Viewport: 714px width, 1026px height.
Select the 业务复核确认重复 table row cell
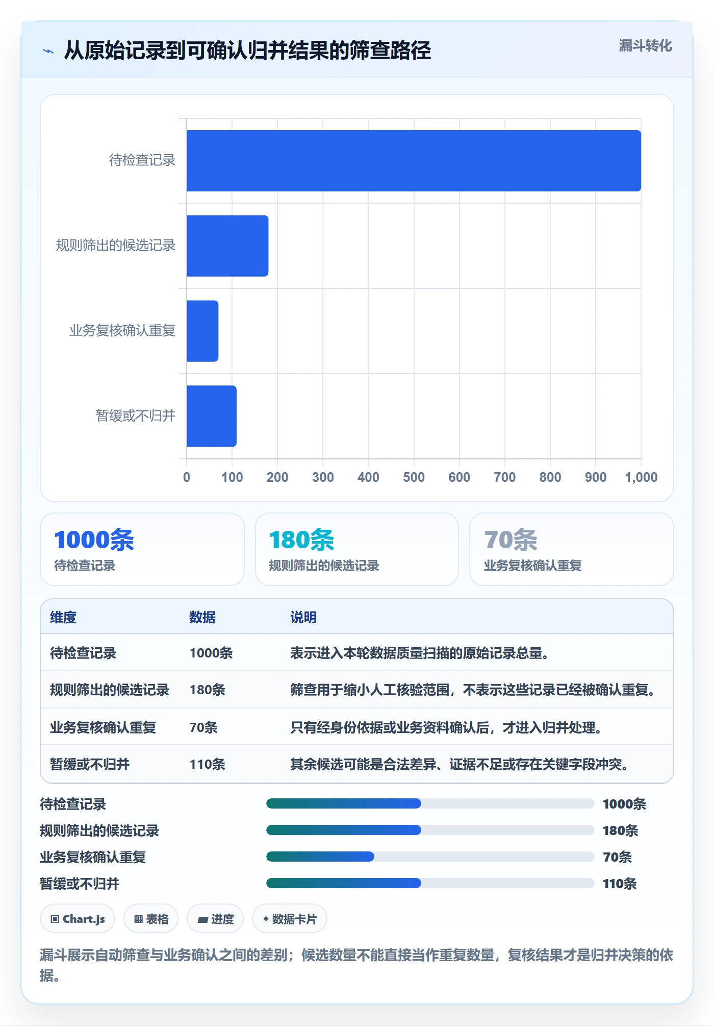(103, 727)
